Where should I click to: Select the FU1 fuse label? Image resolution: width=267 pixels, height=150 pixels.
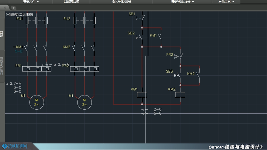tap(19, 19)
